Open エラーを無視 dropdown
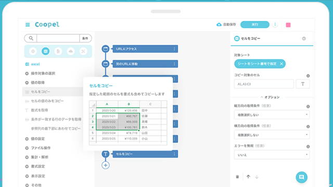333x187 pixels. coord(272,155)
